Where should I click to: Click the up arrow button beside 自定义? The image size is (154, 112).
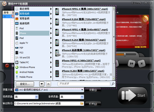49,84
